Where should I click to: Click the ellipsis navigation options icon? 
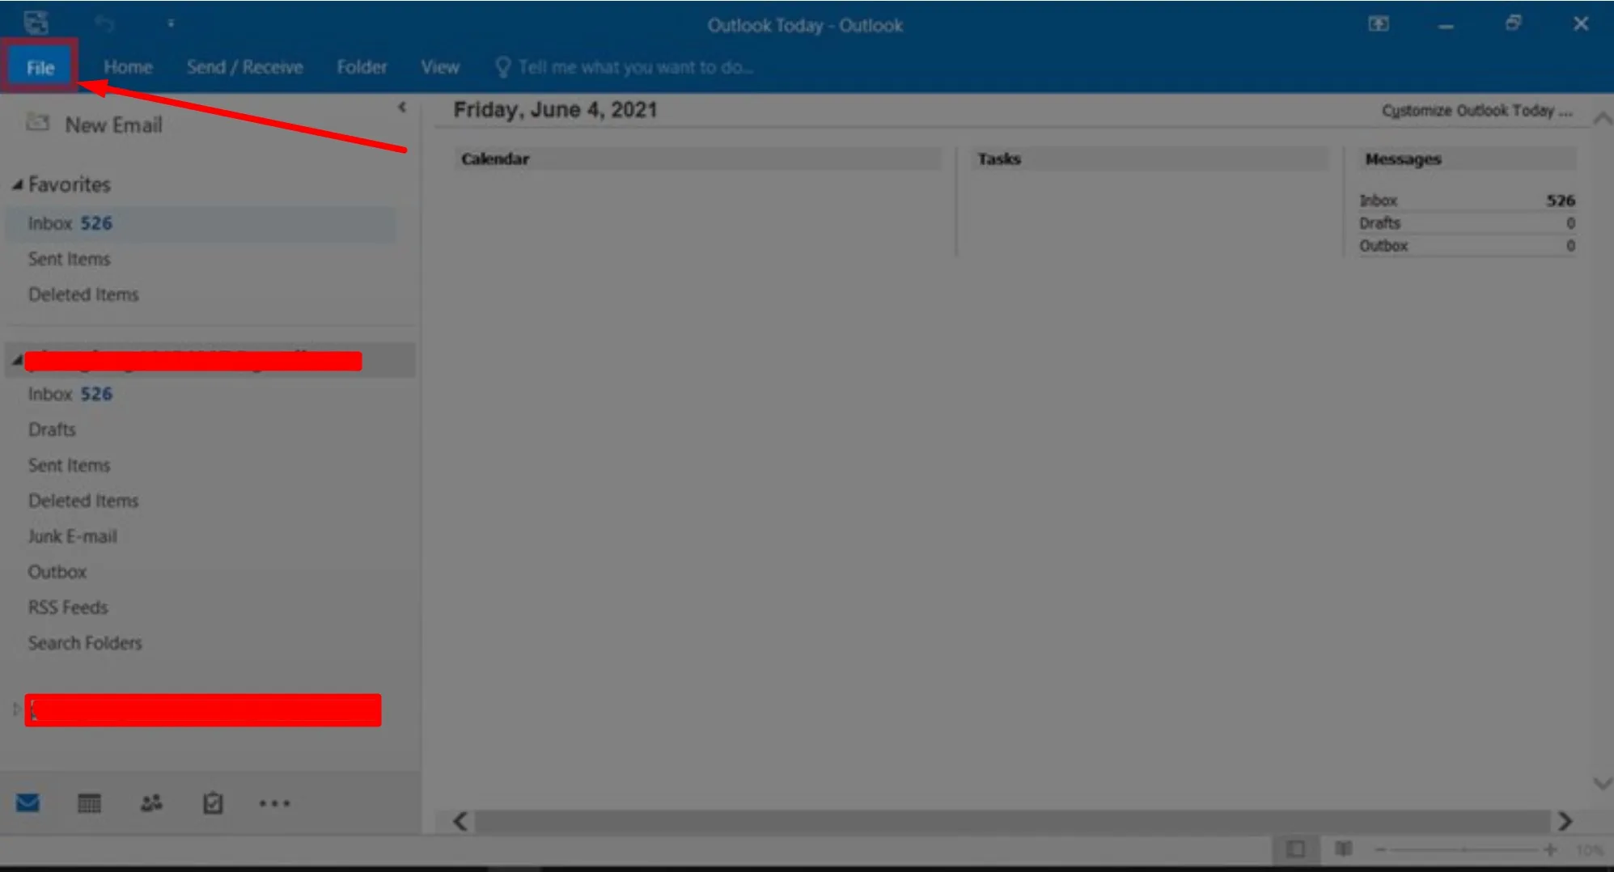tap(274, 802)
